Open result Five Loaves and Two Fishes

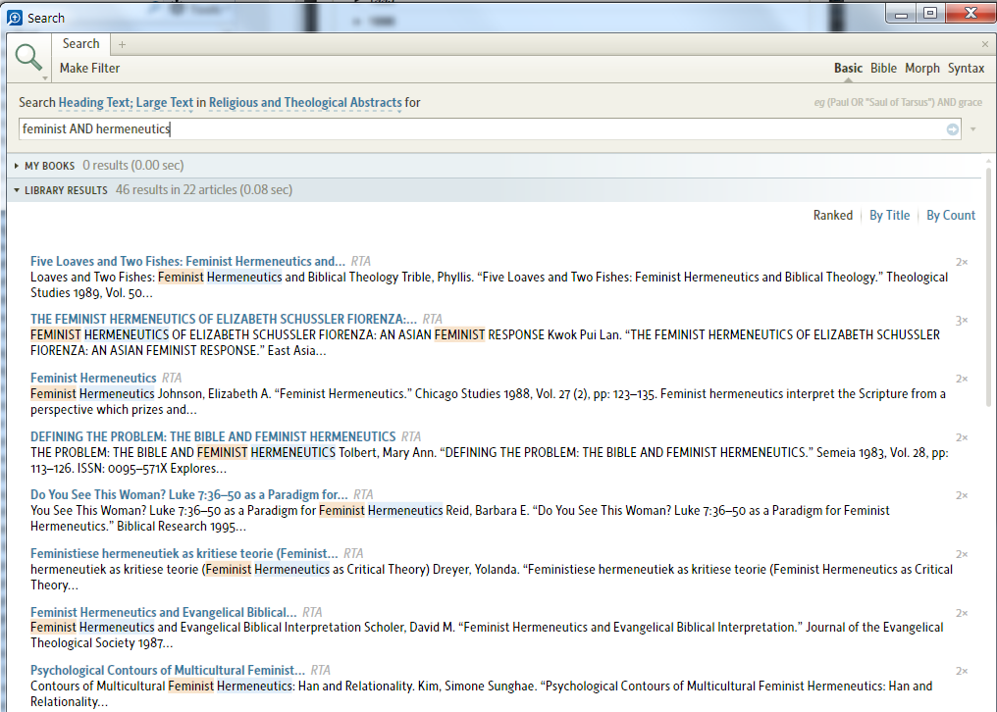click(187, 261)
